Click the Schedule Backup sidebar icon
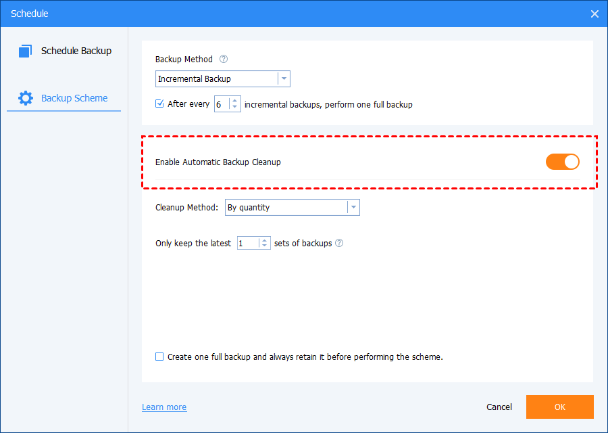 26,51
